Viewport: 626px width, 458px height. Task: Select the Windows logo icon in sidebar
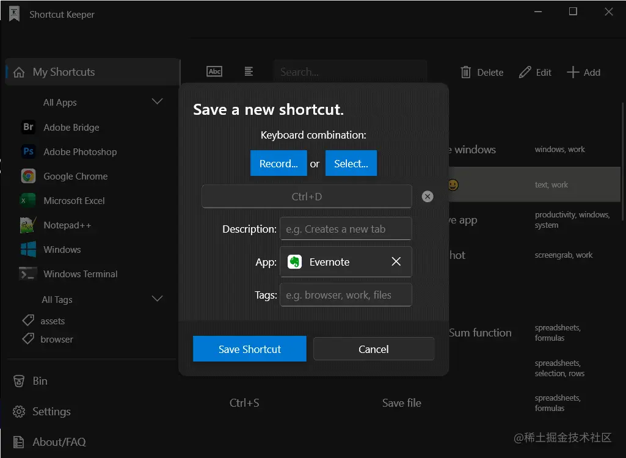tap(28, 249)
